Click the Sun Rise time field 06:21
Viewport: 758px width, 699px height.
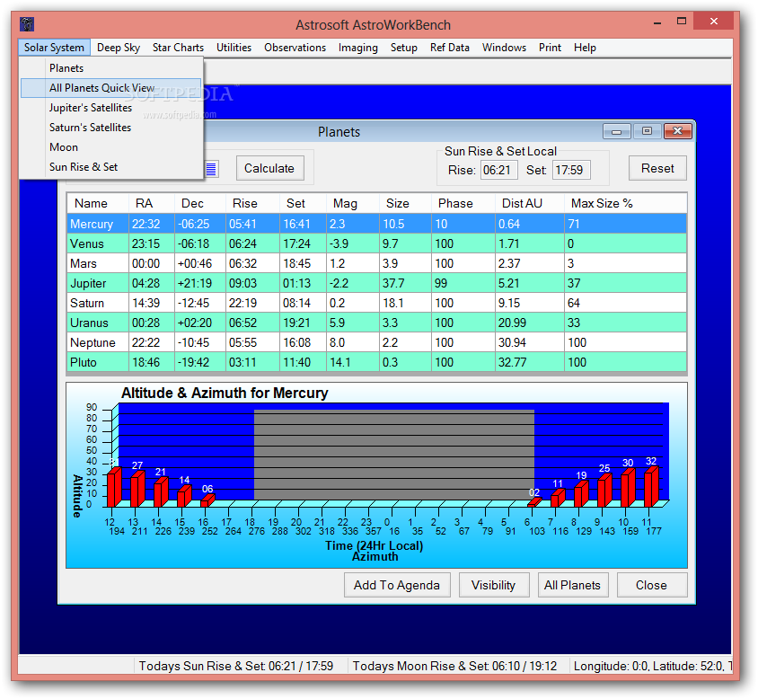[x=498, y=171]
